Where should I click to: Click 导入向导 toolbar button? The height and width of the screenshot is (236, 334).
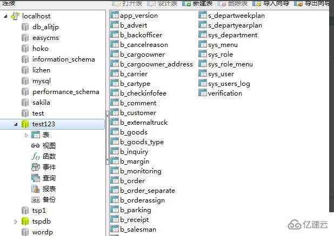click(x=271, y=3)
